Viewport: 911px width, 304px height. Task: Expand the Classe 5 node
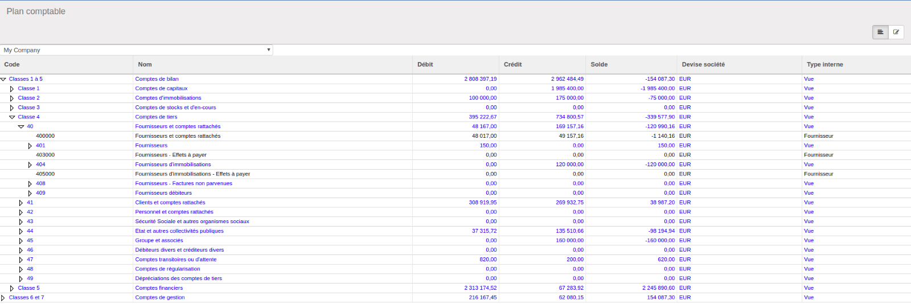[12, 288]
